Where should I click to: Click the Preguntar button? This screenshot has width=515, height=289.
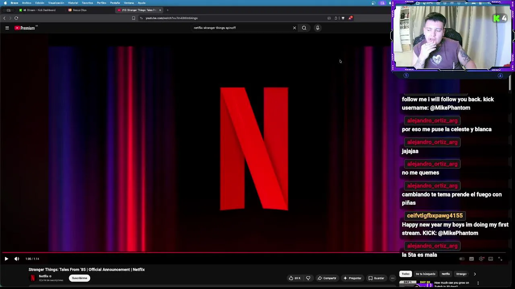(x=352, y=278)
